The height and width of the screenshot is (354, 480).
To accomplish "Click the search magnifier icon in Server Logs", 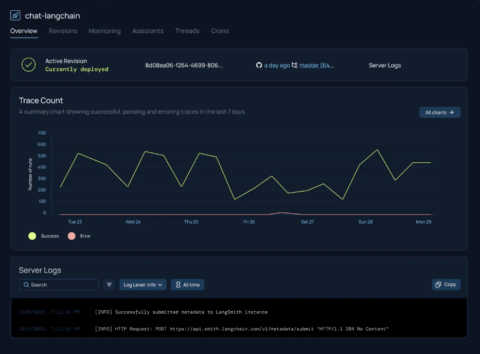I will pyautogui.click(x=26, y=285).
